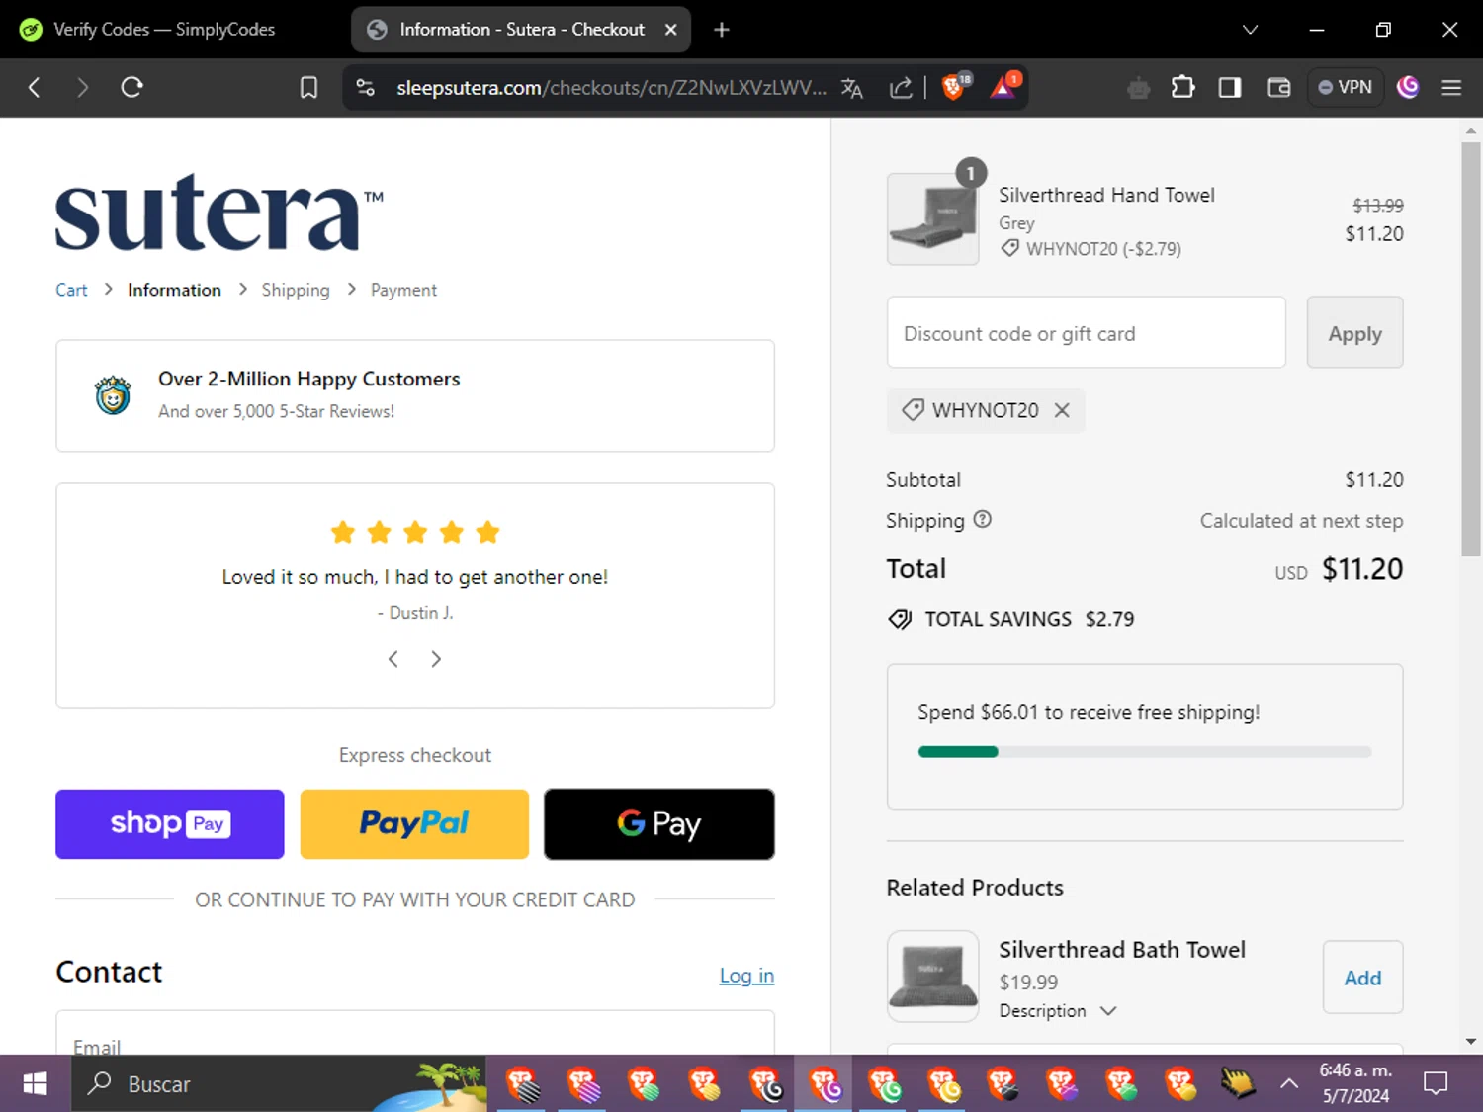Click the browser forward arrow
The image size is (1483, 1112).
tap(82, 87)
